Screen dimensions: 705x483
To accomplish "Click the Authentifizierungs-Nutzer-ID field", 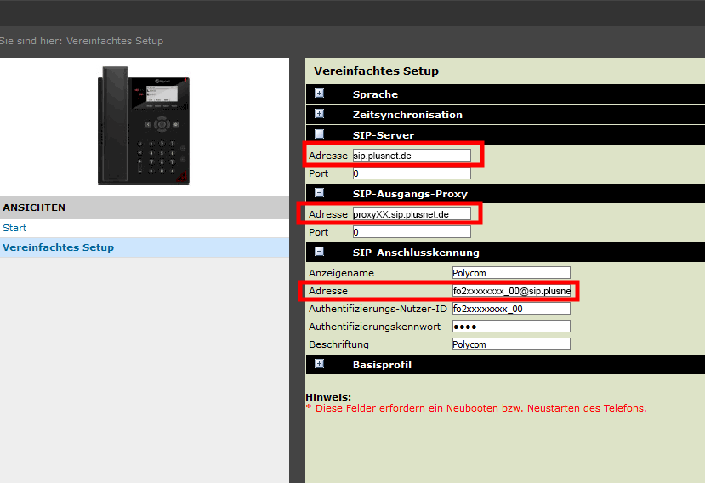I will pos(511,309).
